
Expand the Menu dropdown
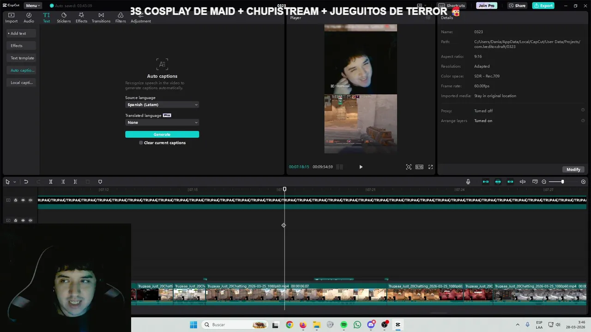[33, 6]
